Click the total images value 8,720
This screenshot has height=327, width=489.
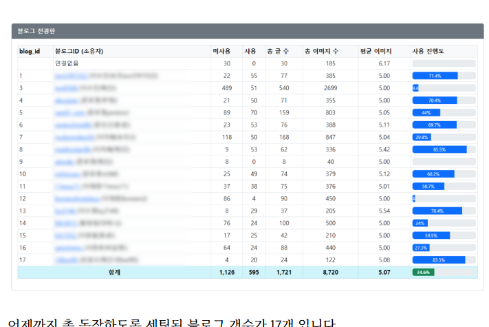click(x=331, y=273)
